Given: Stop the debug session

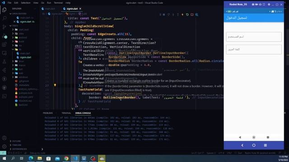Looking at the screenshot, I should (x=192, y=15).
